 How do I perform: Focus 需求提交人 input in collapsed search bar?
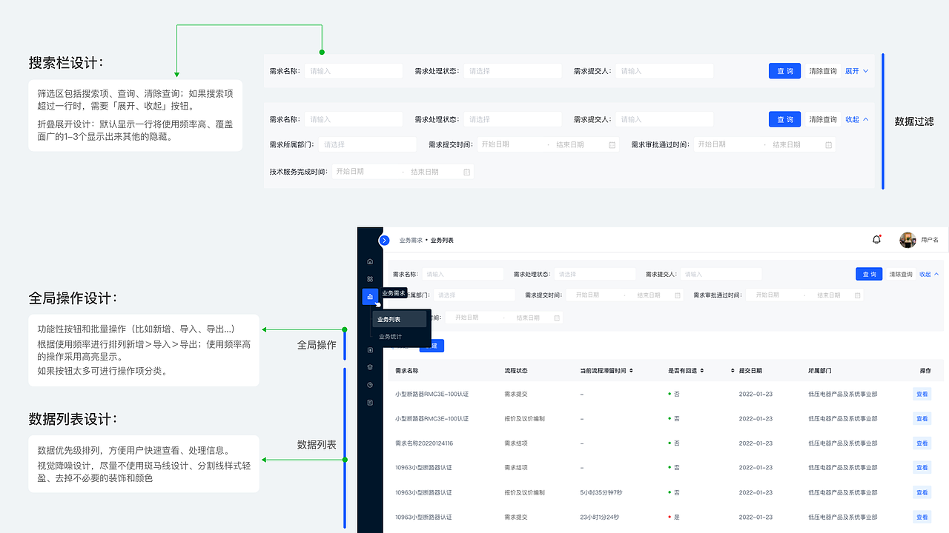664,71
